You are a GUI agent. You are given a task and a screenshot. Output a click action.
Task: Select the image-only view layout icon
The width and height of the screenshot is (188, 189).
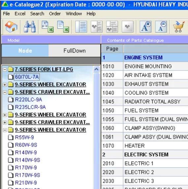(128, 27)
